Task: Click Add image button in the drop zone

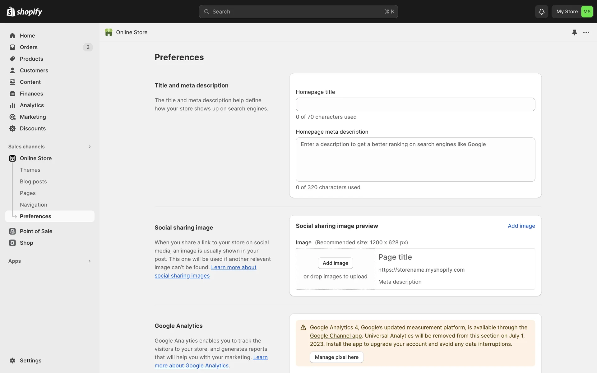Action: tap(335, 263)
